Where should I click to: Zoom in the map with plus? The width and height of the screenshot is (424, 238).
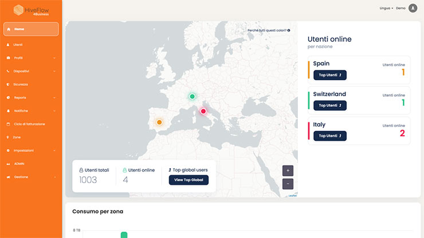288,170
